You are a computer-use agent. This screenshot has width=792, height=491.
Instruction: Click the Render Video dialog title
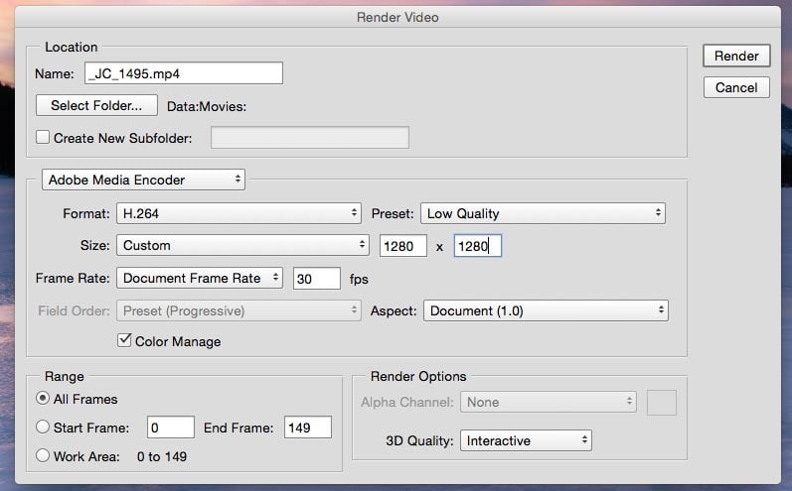click(397, 17)
